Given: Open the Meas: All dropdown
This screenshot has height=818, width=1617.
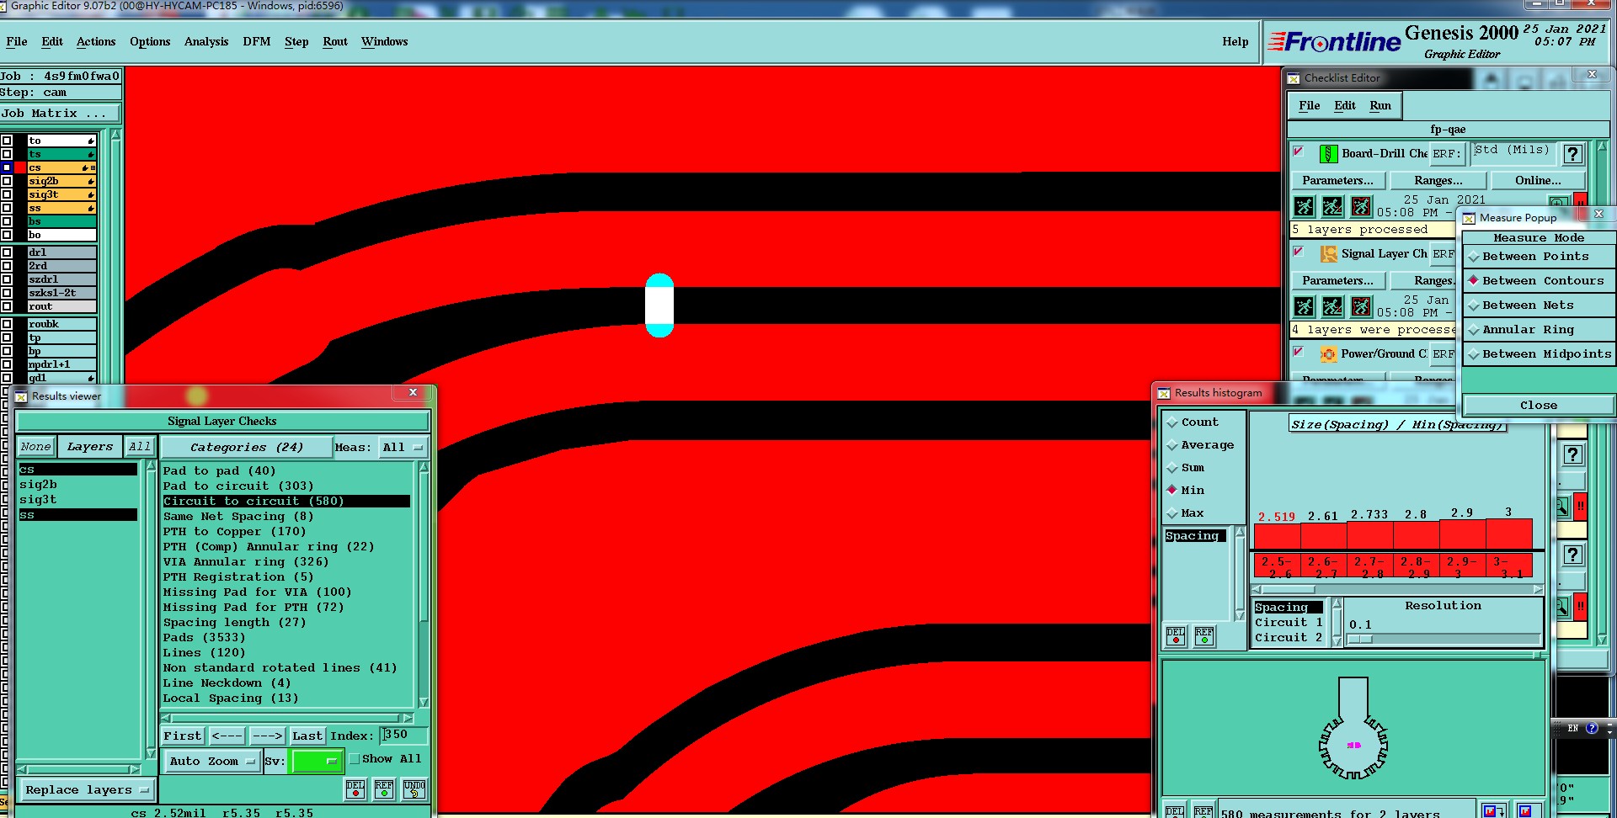Looking at the screenshot, I should 403,448.
